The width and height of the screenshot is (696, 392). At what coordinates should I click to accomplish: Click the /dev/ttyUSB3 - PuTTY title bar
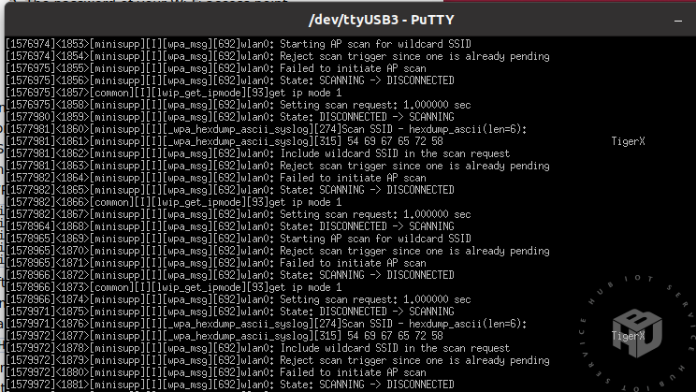click(x=350, y=20)
